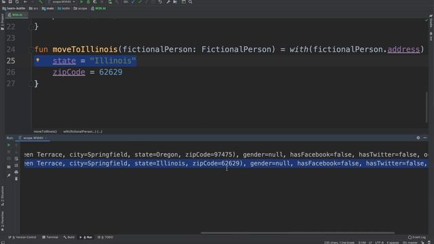
Task: Navigate back using the left arrow icon
Action: click(x=26, y=1)
